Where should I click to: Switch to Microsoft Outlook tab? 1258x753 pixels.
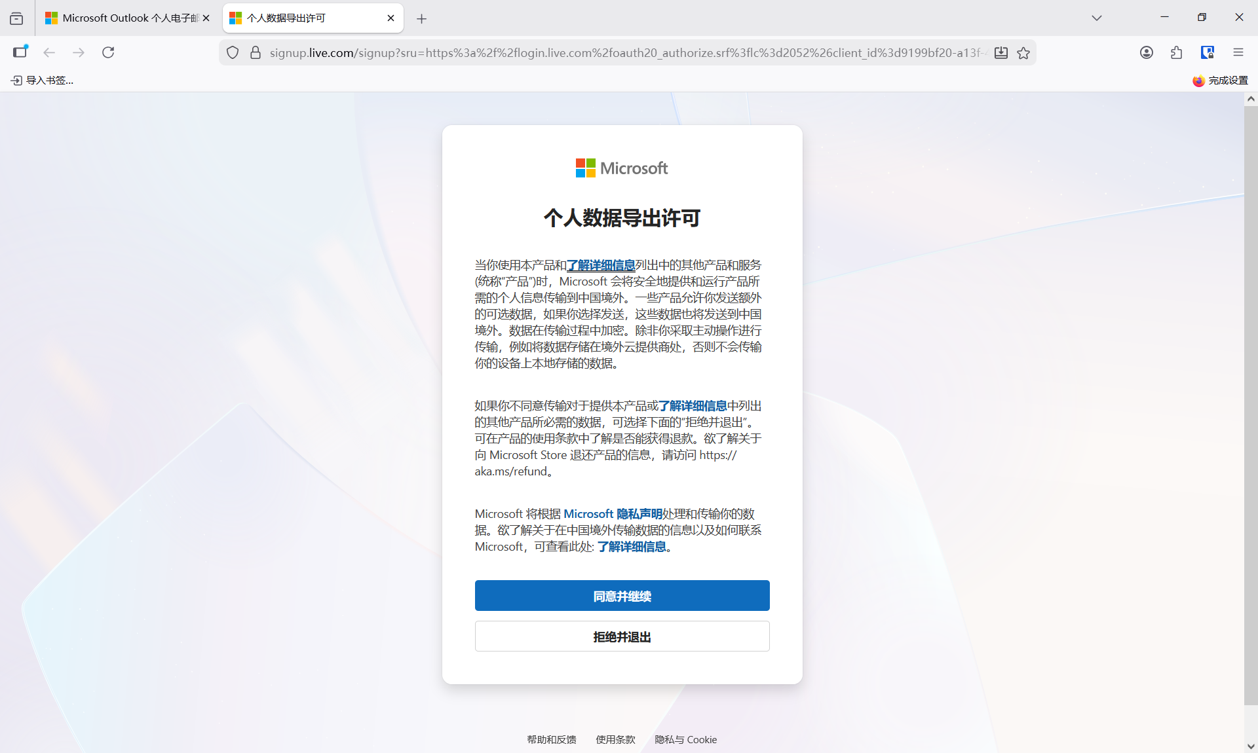tap(124, 18)
